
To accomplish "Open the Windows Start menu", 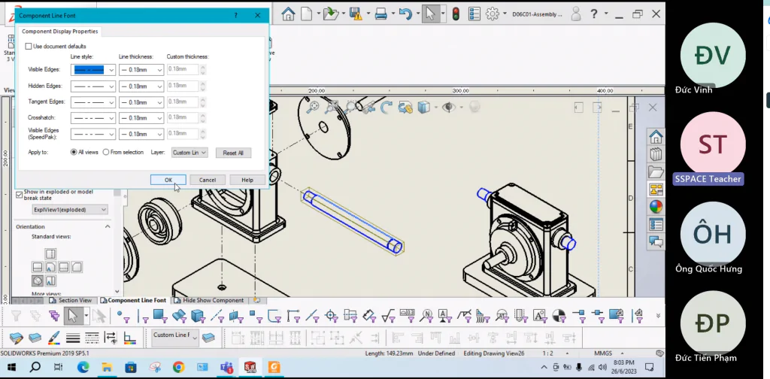I will [12, 367].
